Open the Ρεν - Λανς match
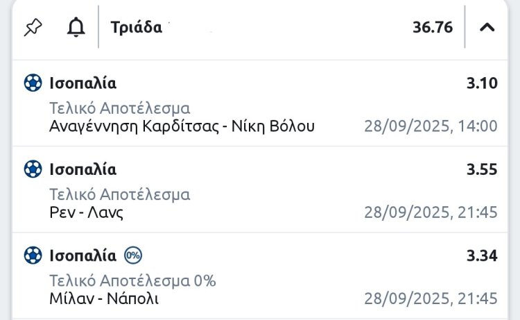Image resolution: width=520 pixels, height=320 pixels. [87, 212]
